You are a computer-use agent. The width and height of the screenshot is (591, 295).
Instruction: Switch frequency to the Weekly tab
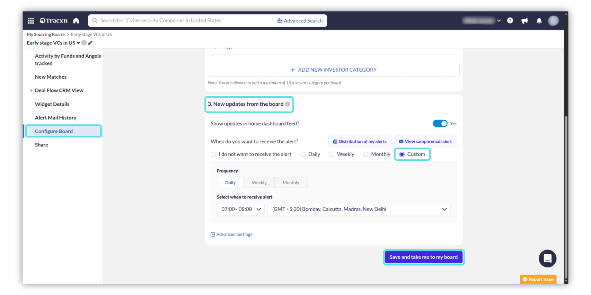coord(259,183)
